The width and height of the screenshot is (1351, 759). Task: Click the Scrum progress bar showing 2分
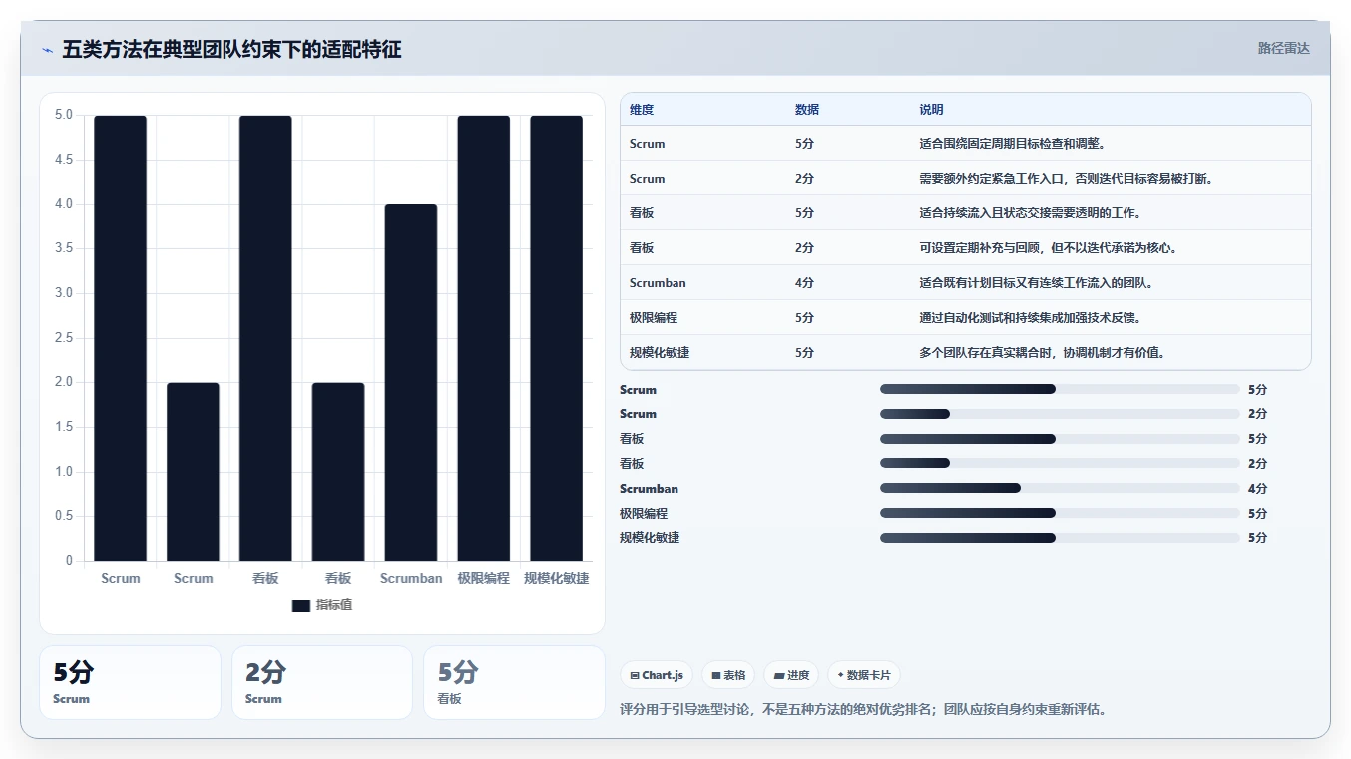coord(1060,414)
